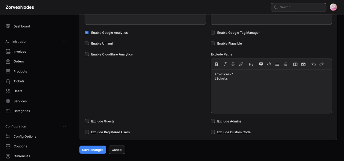This screenshot has width=344, height=161.
Task: Check the Enable Umami checkbox
Action: pos(87,43)
